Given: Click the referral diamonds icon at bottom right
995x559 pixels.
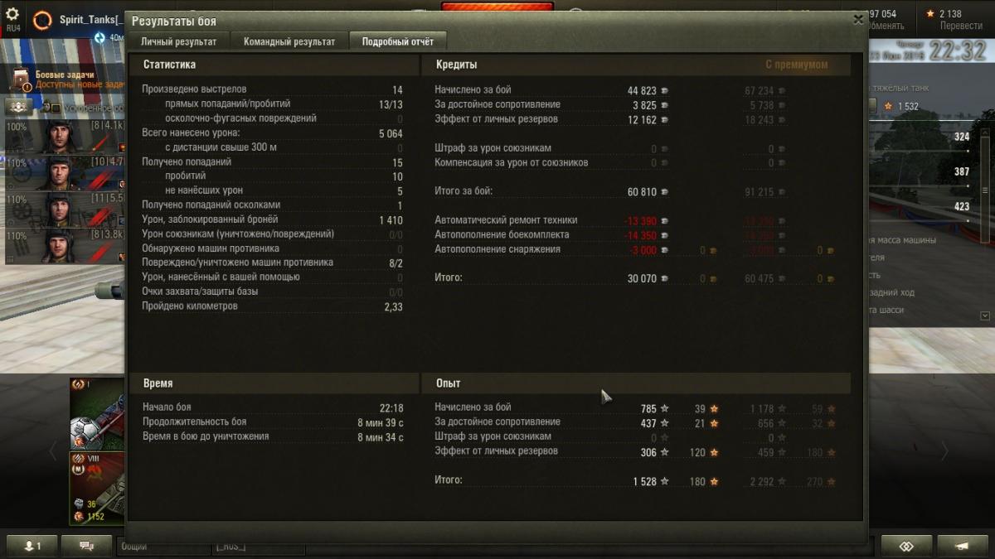Looking at the screenshot, I should pyautogui.click(x=906, y=546).
